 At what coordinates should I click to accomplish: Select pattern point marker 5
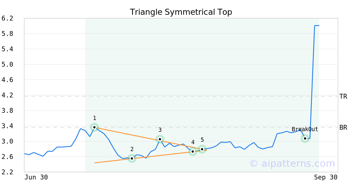(202, 149)
